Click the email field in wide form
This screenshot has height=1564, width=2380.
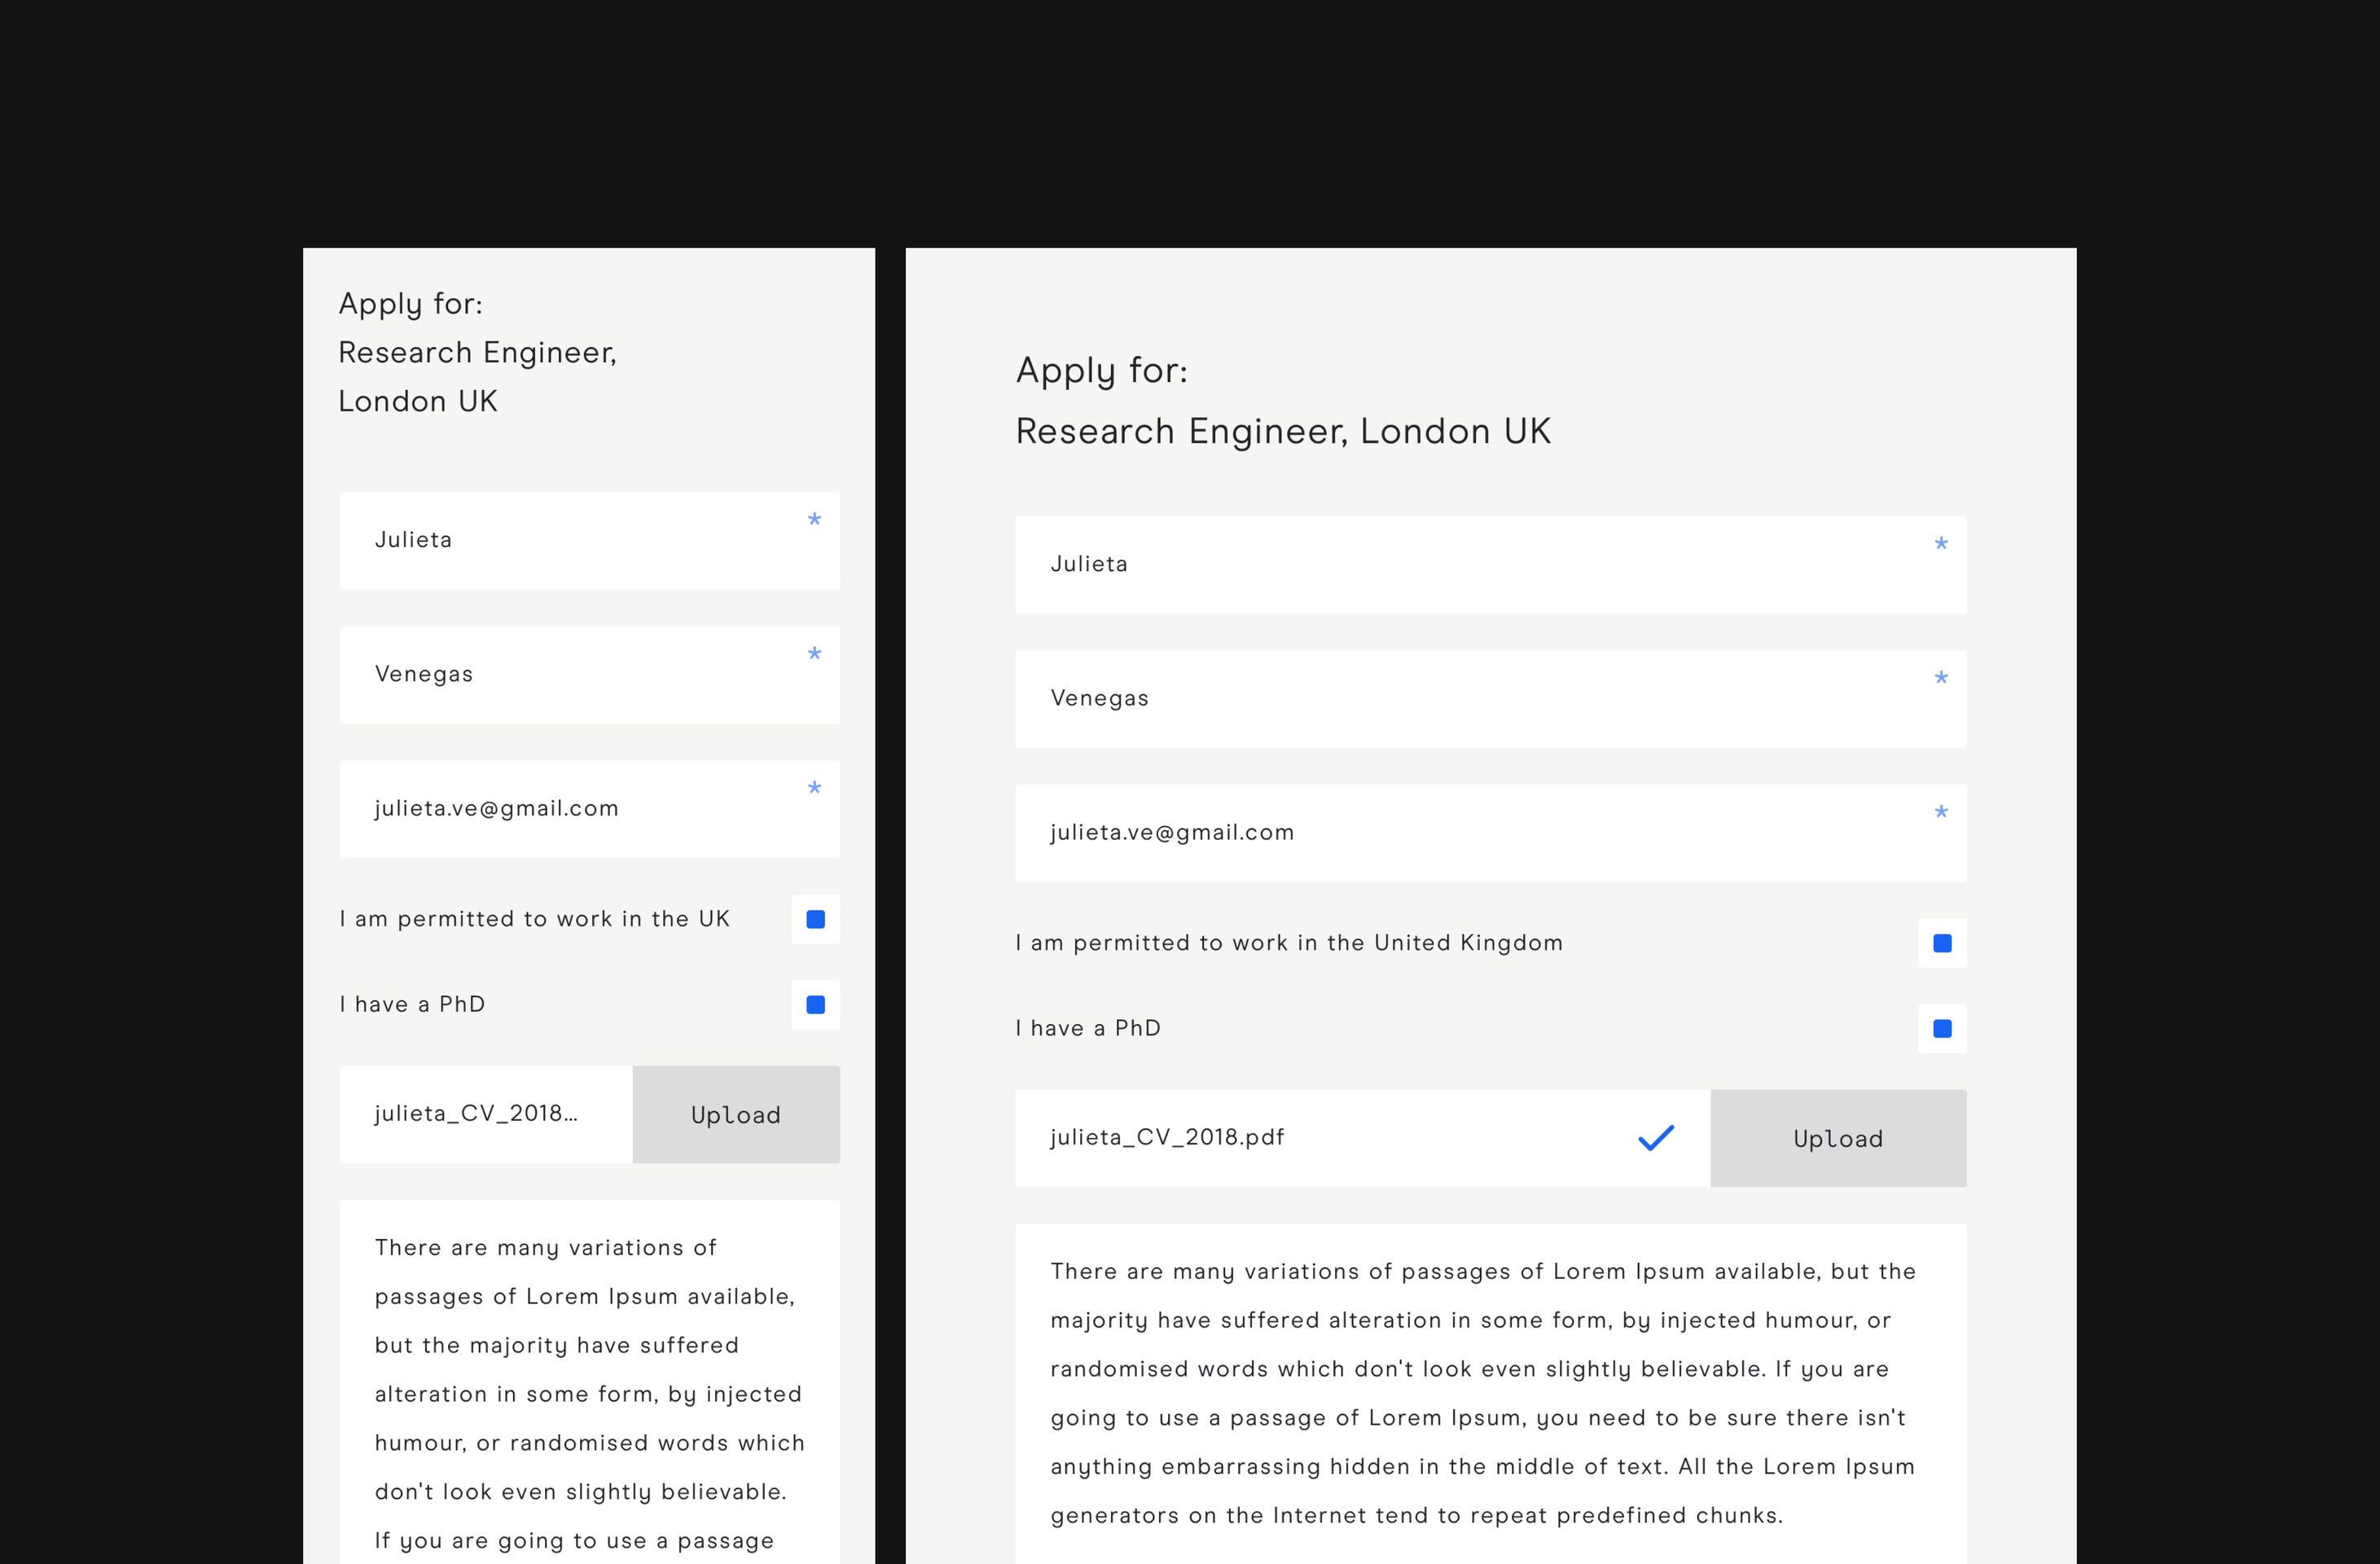click(1490, 833)
